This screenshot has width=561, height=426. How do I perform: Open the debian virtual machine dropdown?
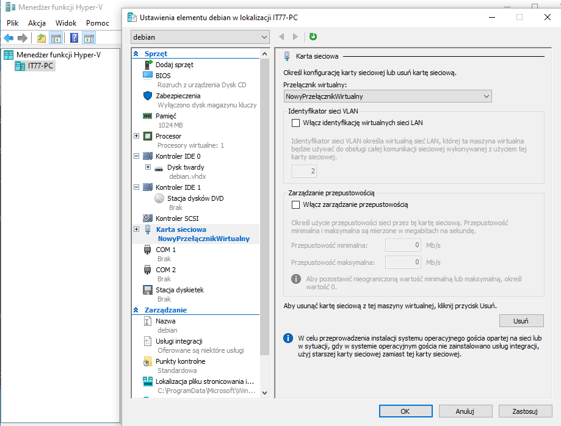tap(200, 37)
